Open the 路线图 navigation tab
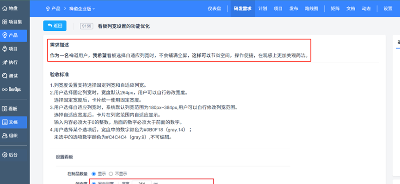This screenshot has height=184, width=400. coord(311,9)
